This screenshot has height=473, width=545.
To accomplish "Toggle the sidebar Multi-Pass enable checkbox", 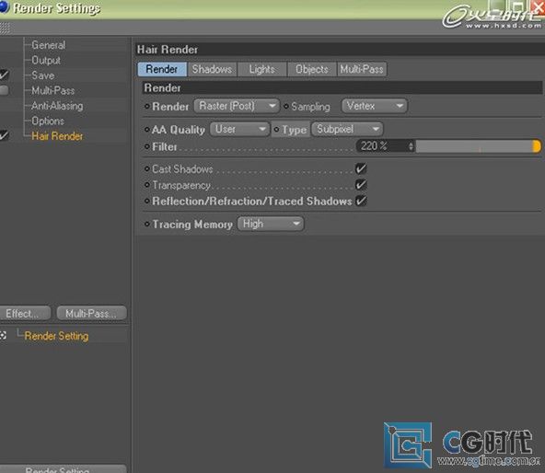I will pos(4,90).
